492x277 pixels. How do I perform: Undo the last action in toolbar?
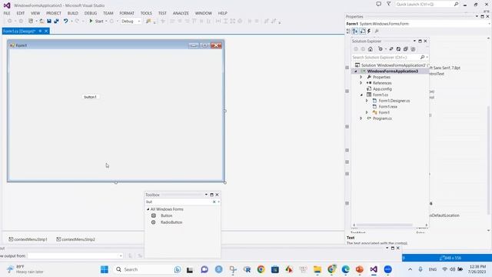65,21
